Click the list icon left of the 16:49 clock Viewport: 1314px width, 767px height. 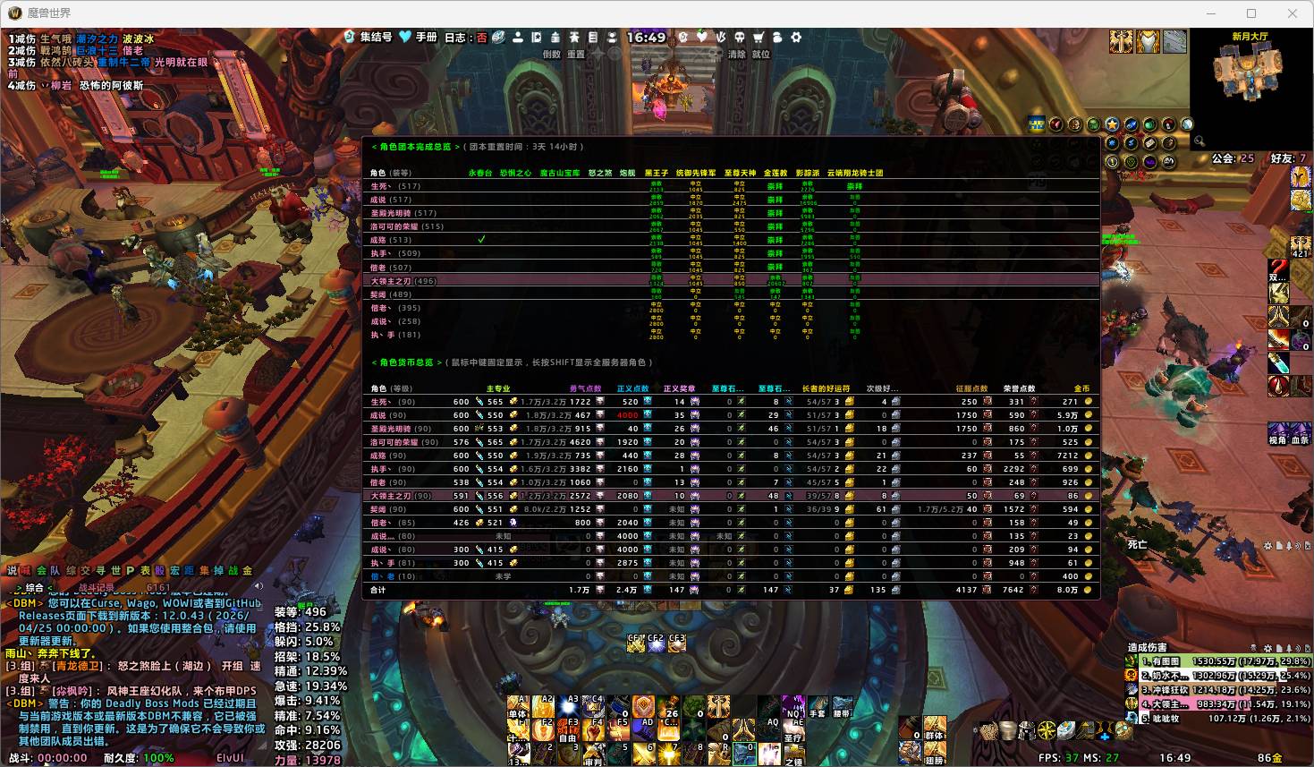click(592, 38)
